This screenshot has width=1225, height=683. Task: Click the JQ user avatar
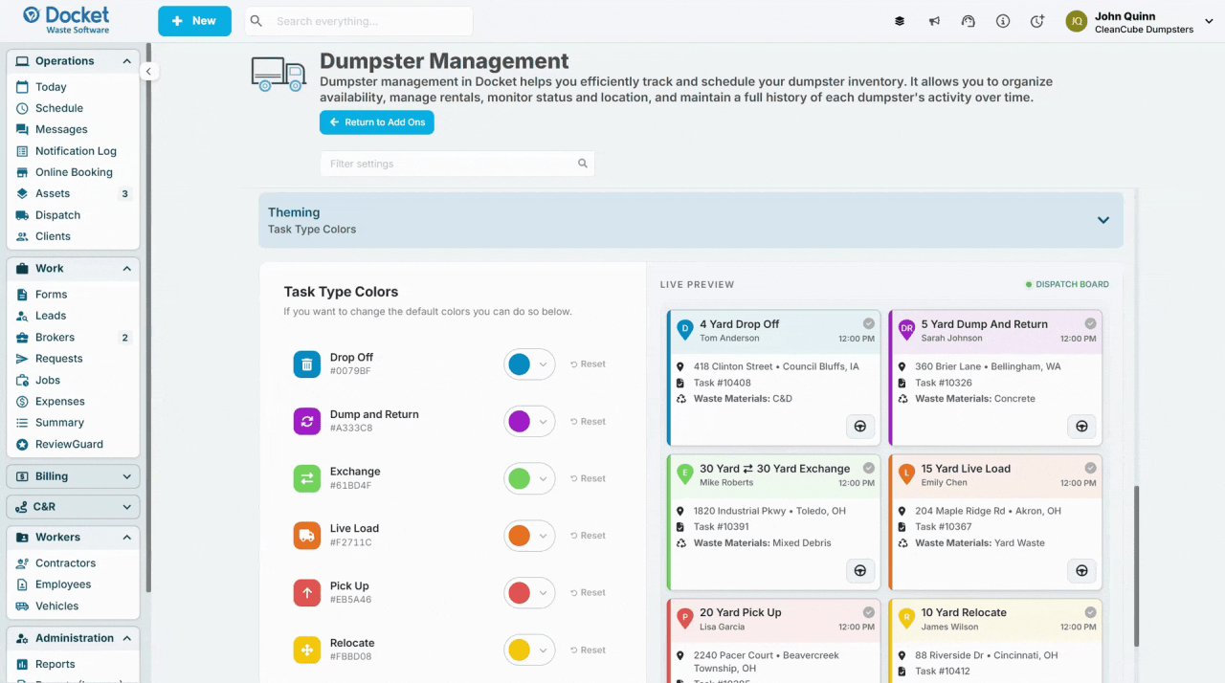click(x=1077, y=21)
